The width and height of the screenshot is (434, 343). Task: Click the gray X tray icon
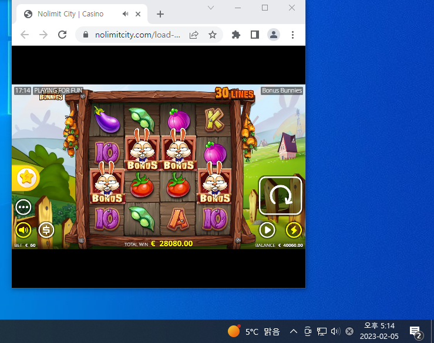click(x=349, y=331)
